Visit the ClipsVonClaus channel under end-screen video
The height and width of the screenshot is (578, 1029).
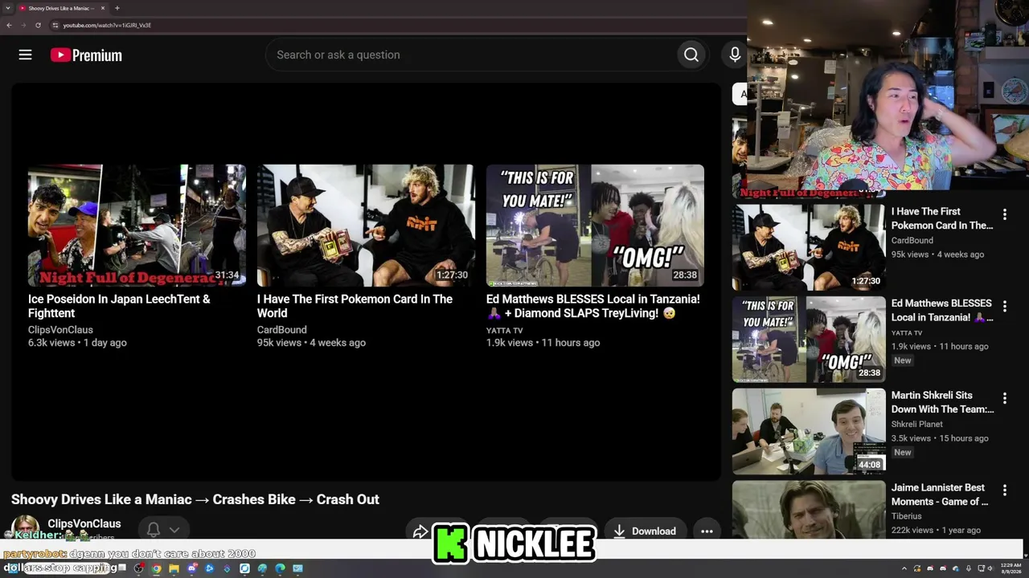[60, 330]
